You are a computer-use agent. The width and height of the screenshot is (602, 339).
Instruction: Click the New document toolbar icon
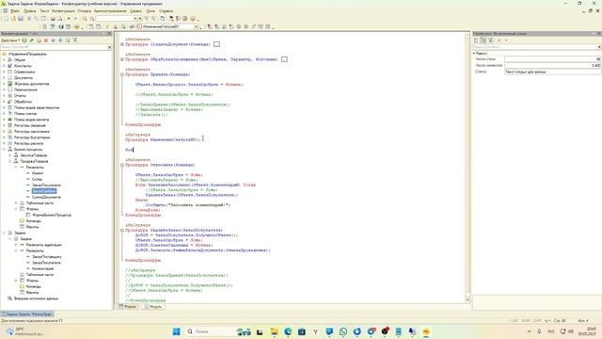[7, 19]
